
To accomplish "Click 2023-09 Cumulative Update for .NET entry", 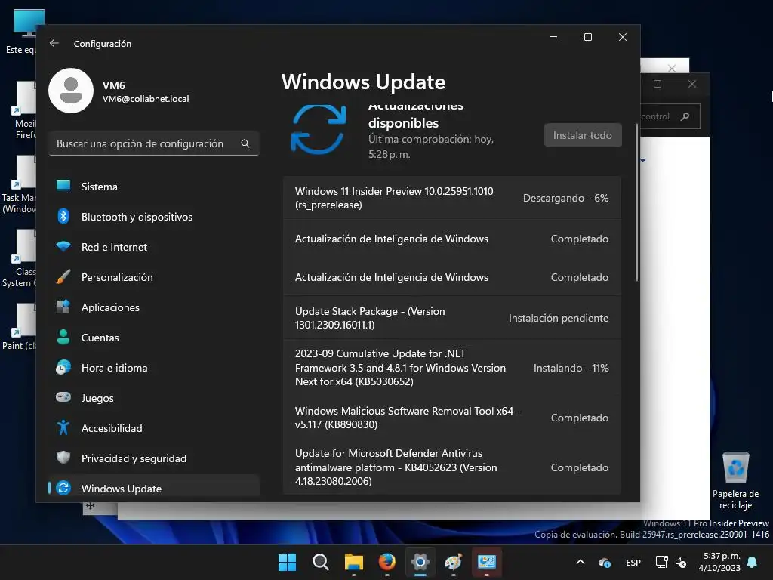I will [451, 368].
